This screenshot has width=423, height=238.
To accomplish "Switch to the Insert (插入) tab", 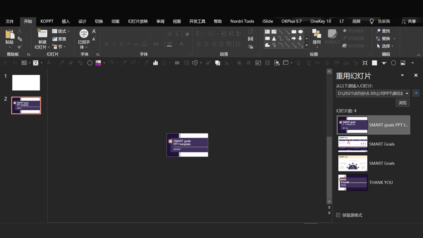I will point(65,21).
